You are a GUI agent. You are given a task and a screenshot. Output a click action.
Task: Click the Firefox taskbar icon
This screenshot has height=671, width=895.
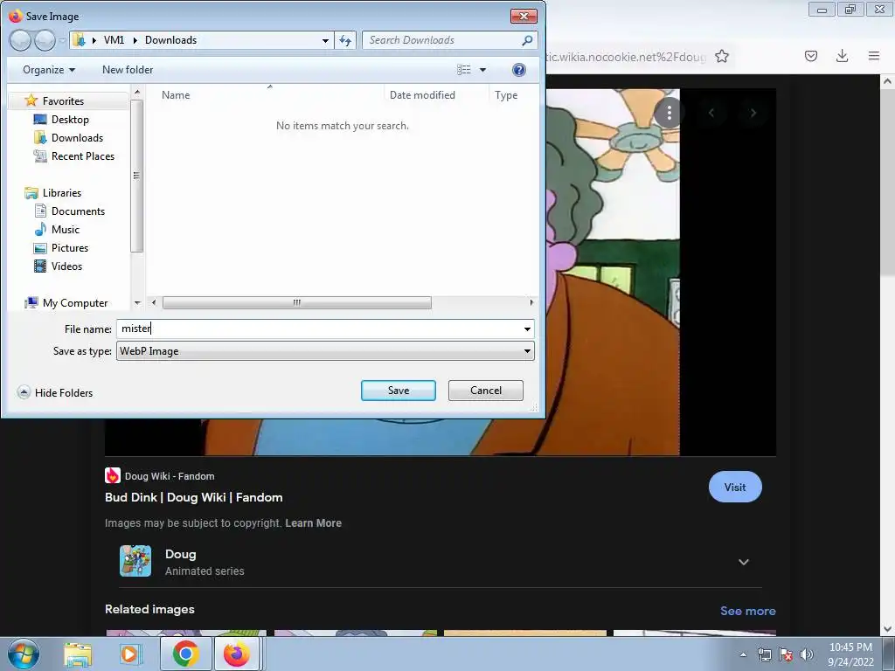[x=236, y=654]
